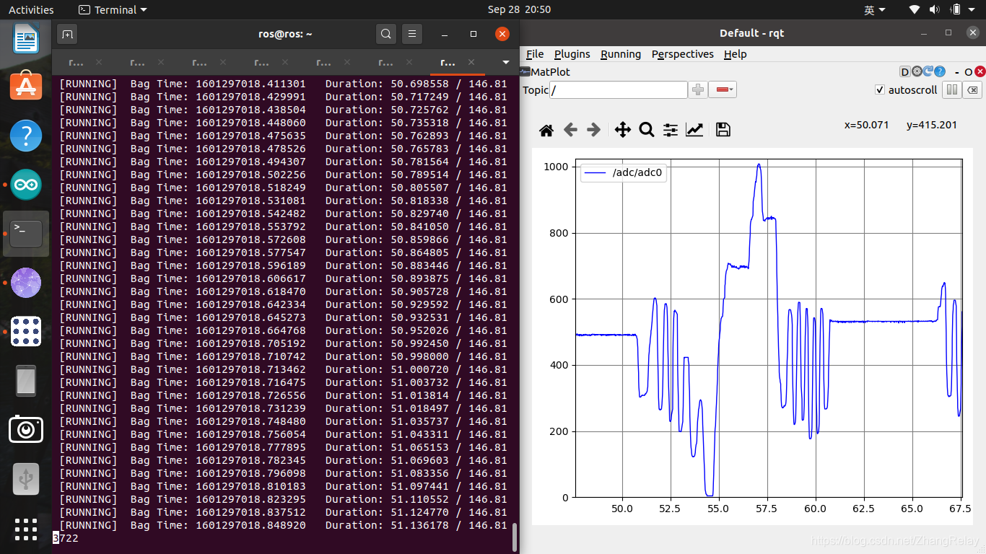Expand the Terminal tabs list arrow
The image size is (986, 554).
(506, 62)
